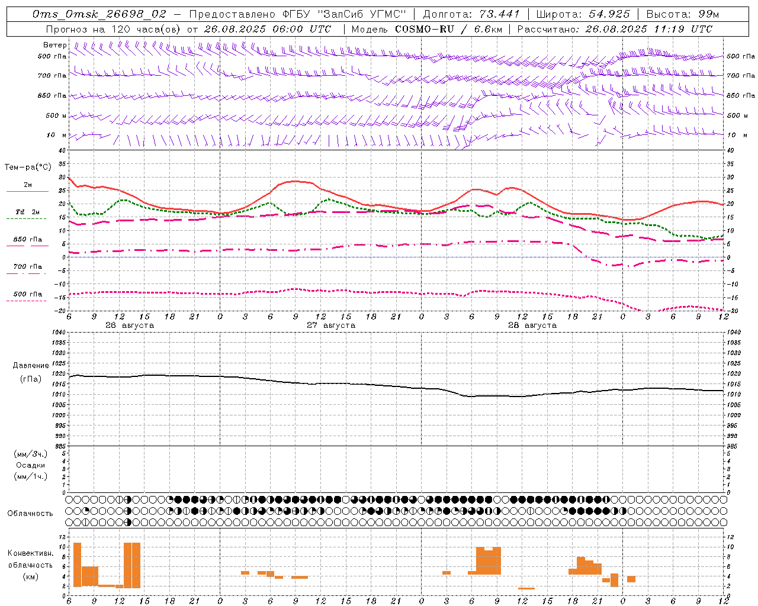Click the "Td 2м" dew point legend label
The width and height of the screenshot is (758, 606).
(28, 212)
